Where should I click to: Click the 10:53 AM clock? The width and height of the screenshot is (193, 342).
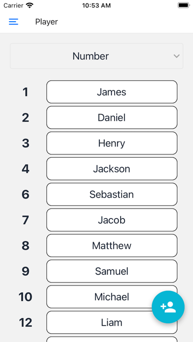pyautogui.click(x=96, y=5)
